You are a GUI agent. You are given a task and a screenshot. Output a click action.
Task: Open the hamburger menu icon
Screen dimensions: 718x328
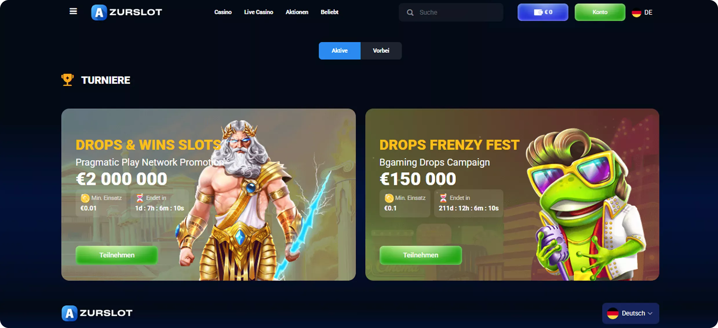click(x=73, y=11)
